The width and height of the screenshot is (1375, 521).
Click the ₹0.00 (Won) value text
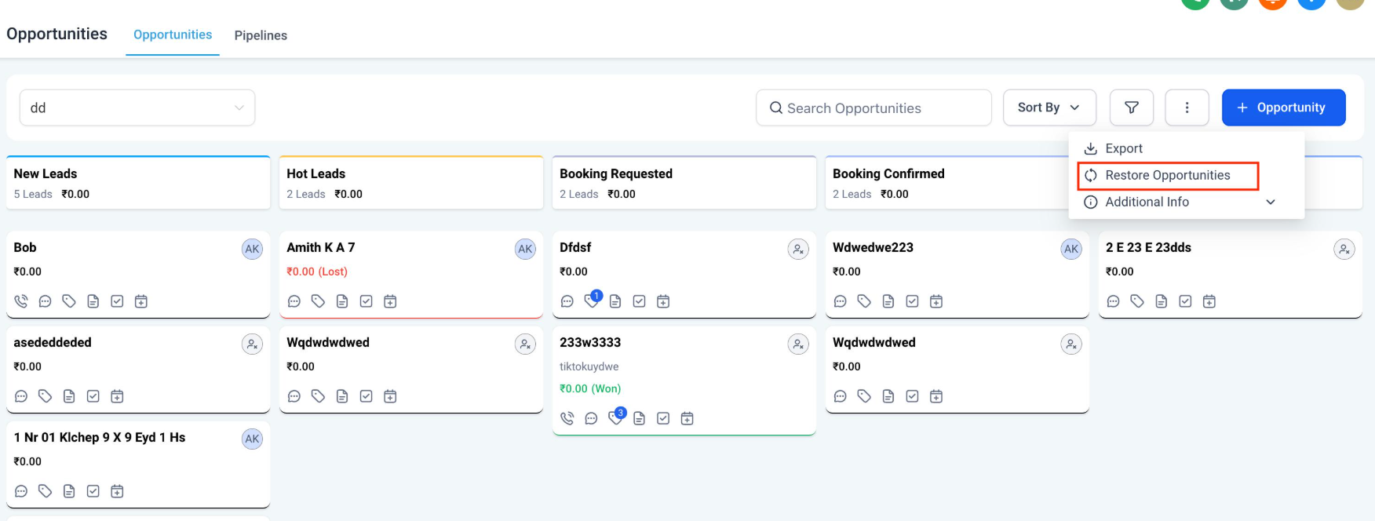590,388
